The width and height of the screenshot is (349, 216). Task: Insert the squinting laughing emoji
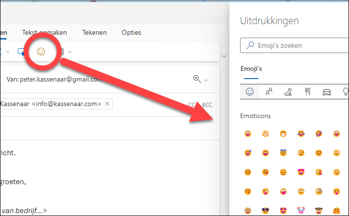[x=265, y=153]
